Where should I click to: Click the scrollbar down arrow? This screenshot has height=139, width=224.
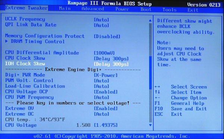coord(150,125)
